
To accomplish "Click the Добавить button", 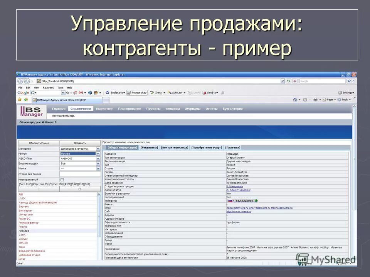I will click(x=80, y=143).
